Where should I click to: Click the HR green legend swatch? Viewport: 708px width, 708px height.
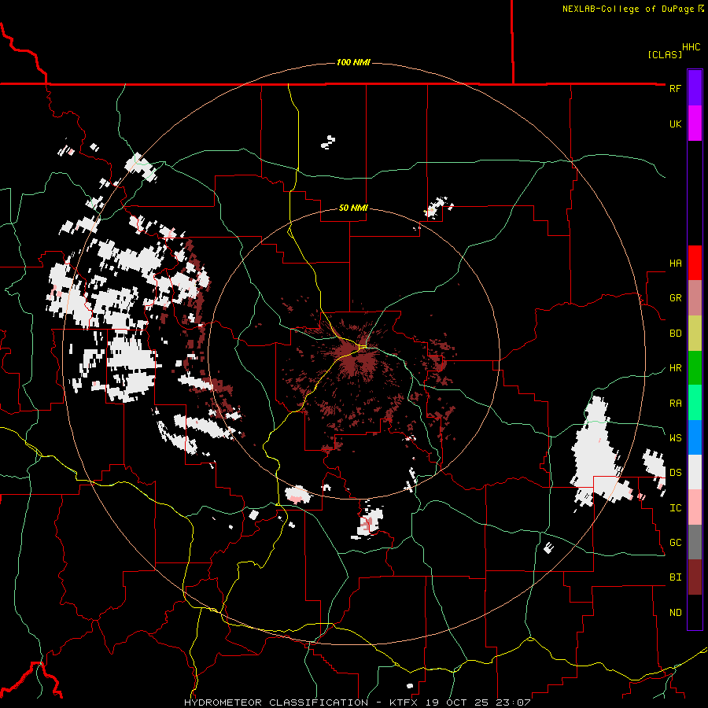pos(695,368)
